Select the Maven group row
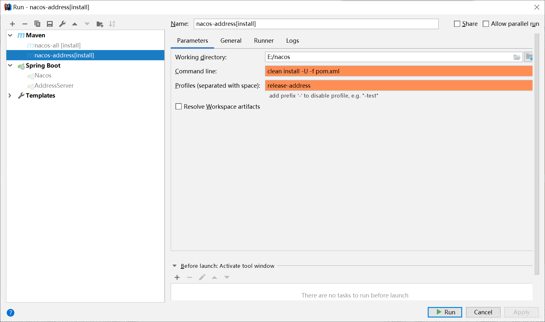Viewport: 545px width, 322px height. click(x=85, y=35)
